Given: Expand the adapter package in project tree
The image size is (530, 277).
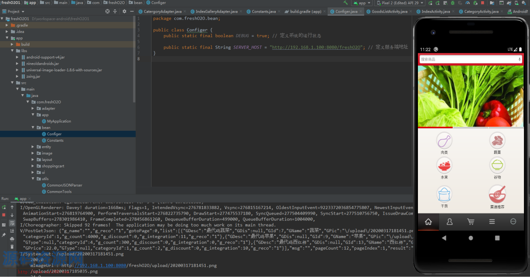Looking at the screenshot, I should pos(33,108).
